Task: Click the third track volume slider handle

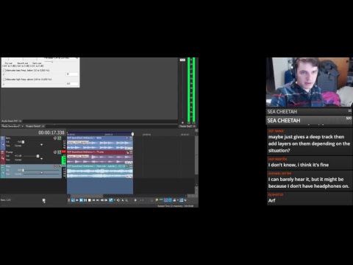Action: tap(23, 170)
